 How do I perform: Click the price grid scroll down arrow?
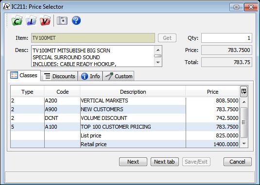pos(244,143)
